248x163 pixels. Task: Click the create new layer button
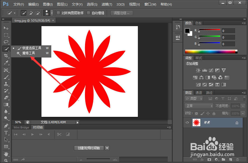coord(231,160)
